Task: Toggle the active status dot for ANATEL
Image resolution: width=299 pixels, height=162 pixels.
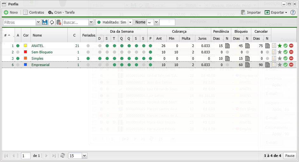Action: click(18, 46)
